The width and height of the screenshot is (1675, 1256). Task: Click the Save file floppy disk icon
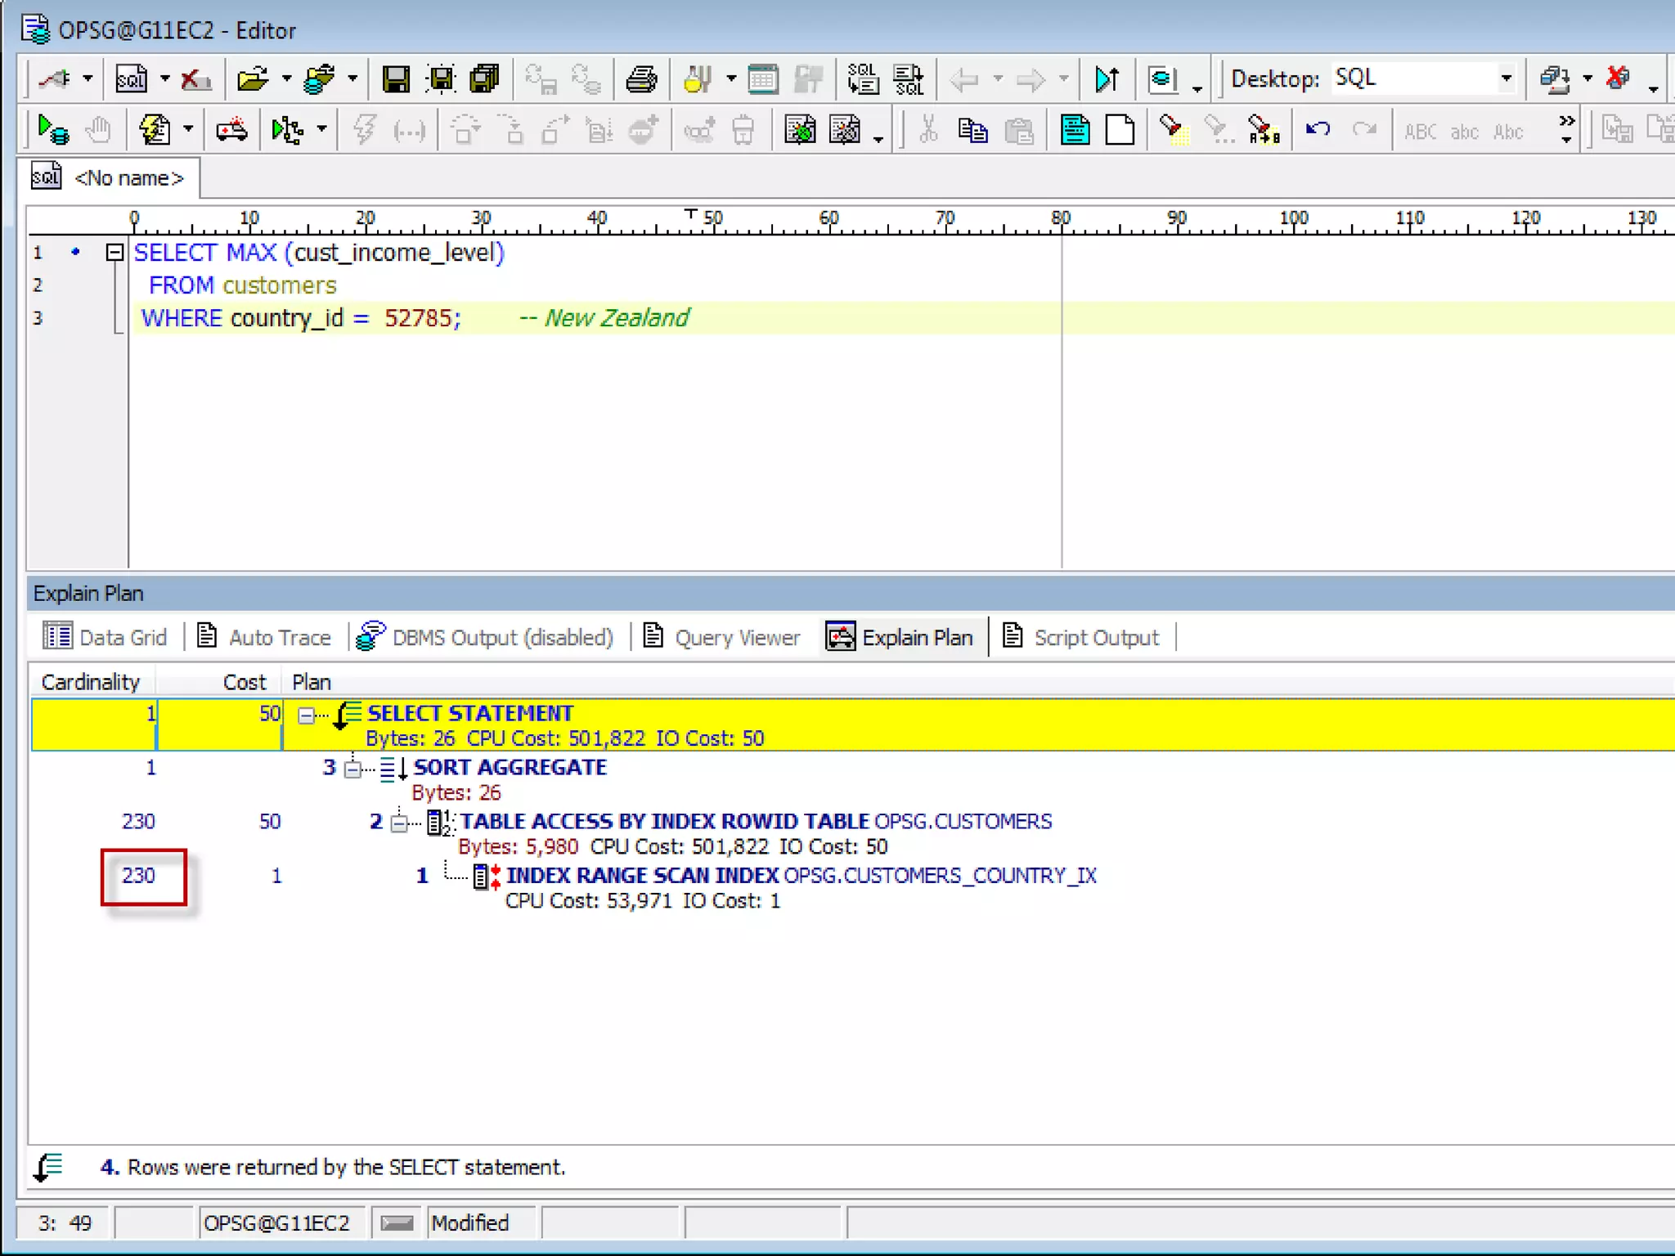(x=396, y=79)
